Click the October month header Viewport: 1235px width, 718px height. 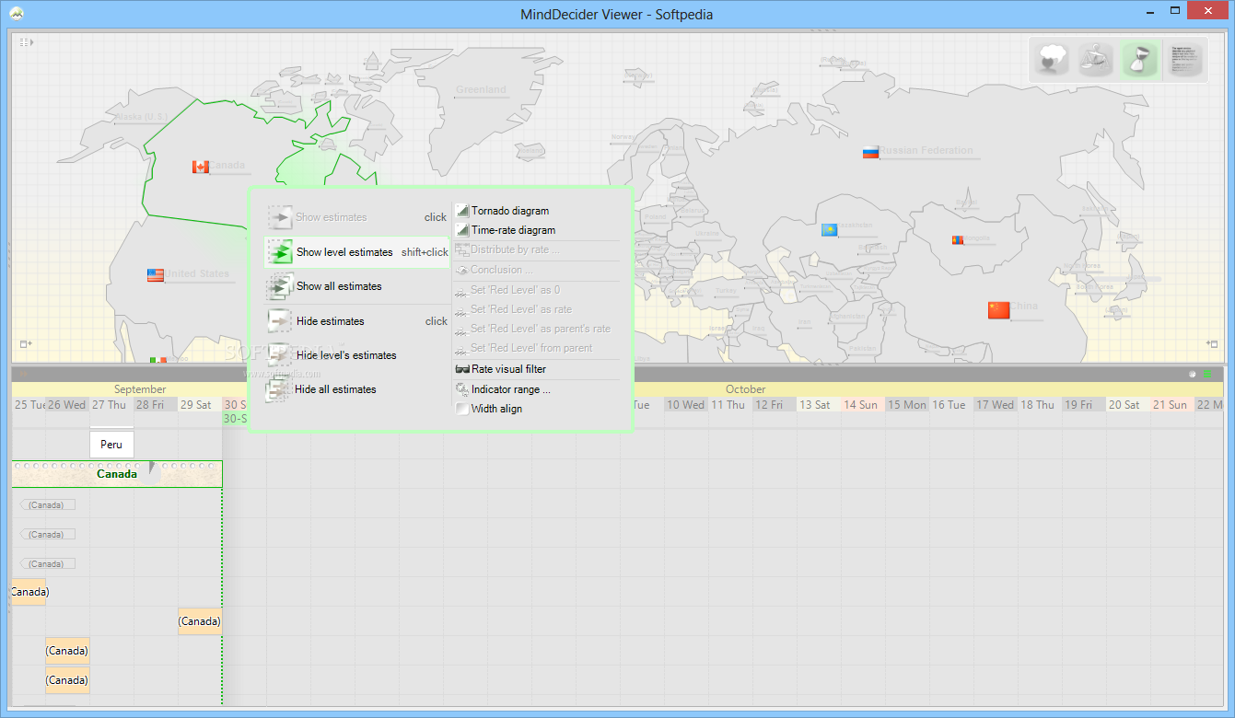coord(746,389)
